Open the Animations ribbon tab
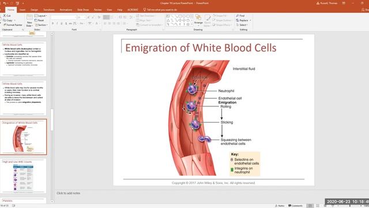369x208 pixels. pyautogui.click(x=66, y=10)
